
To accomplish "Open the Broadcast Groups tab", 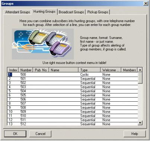I will coord(71,12).
